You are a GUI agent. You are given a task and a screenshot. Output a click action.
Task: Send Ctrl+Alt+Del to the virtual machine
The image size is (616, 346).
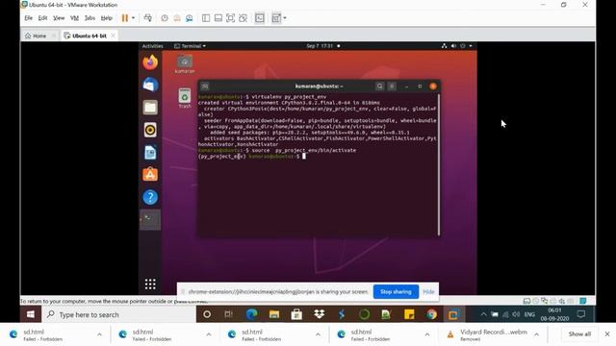click(147, 18)
